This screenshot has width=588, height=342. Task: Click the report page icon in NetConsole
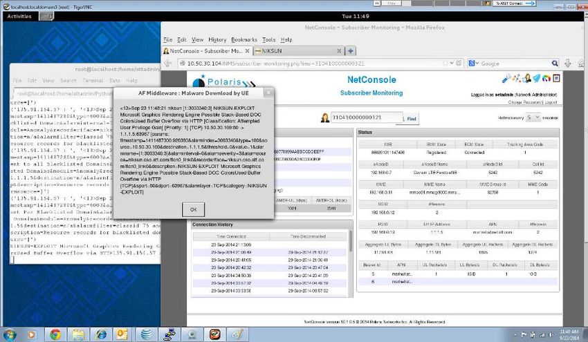click(x=556, y=78)
